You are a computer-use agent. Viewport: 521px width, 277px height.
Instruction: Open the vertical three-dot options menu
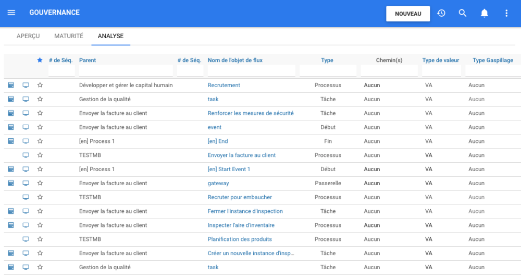click(x=506, y=13)
